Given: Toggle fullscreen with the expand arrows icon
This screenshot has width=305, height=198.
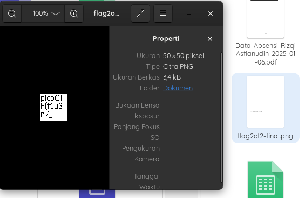Looking at the screenshot, I should 140,13.
